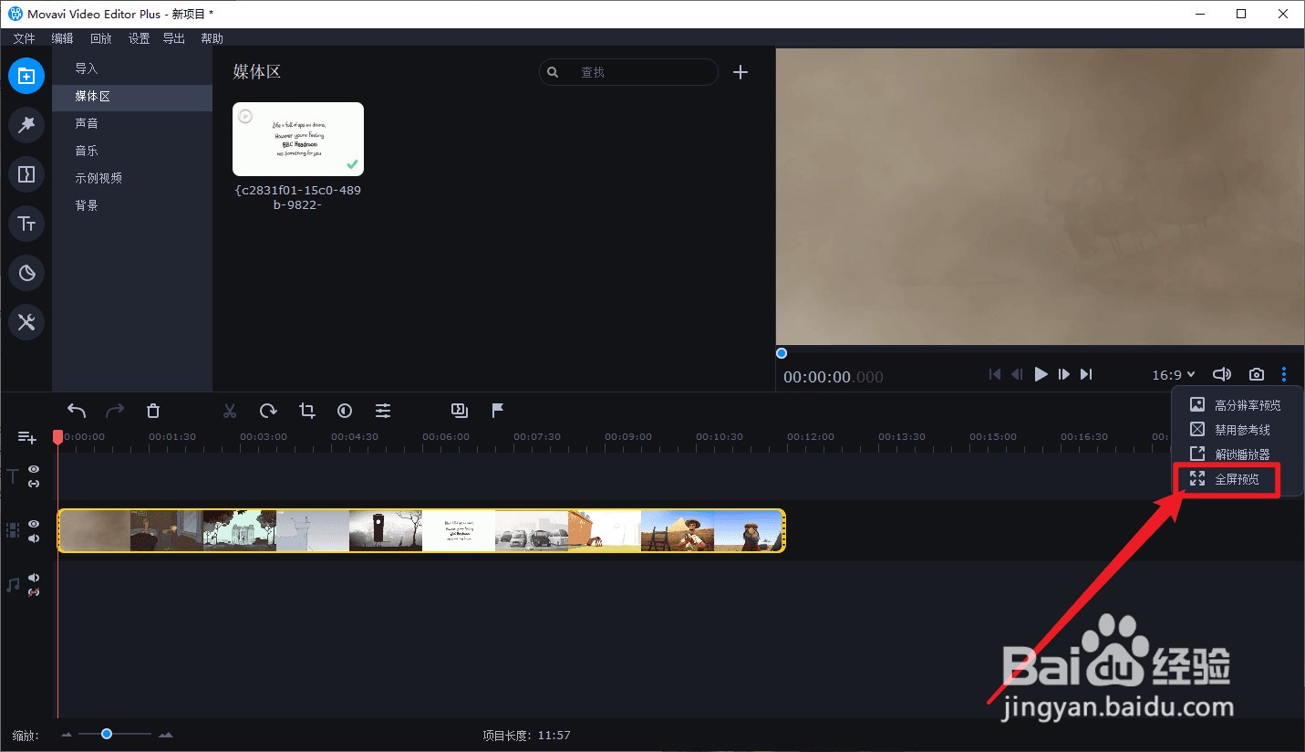Screen dimensions: 1305x752
Task: Open transition wizard icon
Action: 460,411
